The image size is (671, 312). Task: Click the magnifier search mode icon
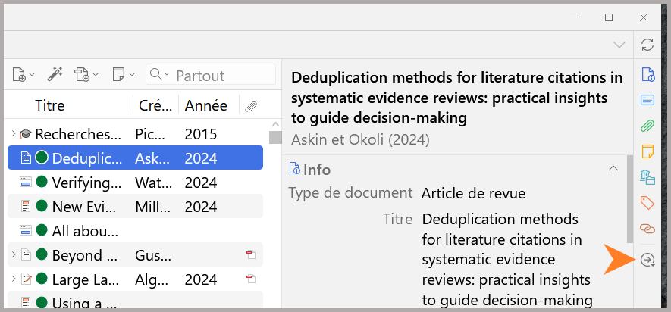pyautogui.click(x=155, y=74)
